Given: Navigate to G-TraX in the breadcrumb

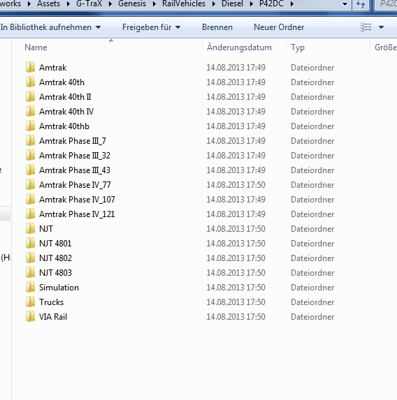Looking at the screenshot, I should click(x=89, y=3).
